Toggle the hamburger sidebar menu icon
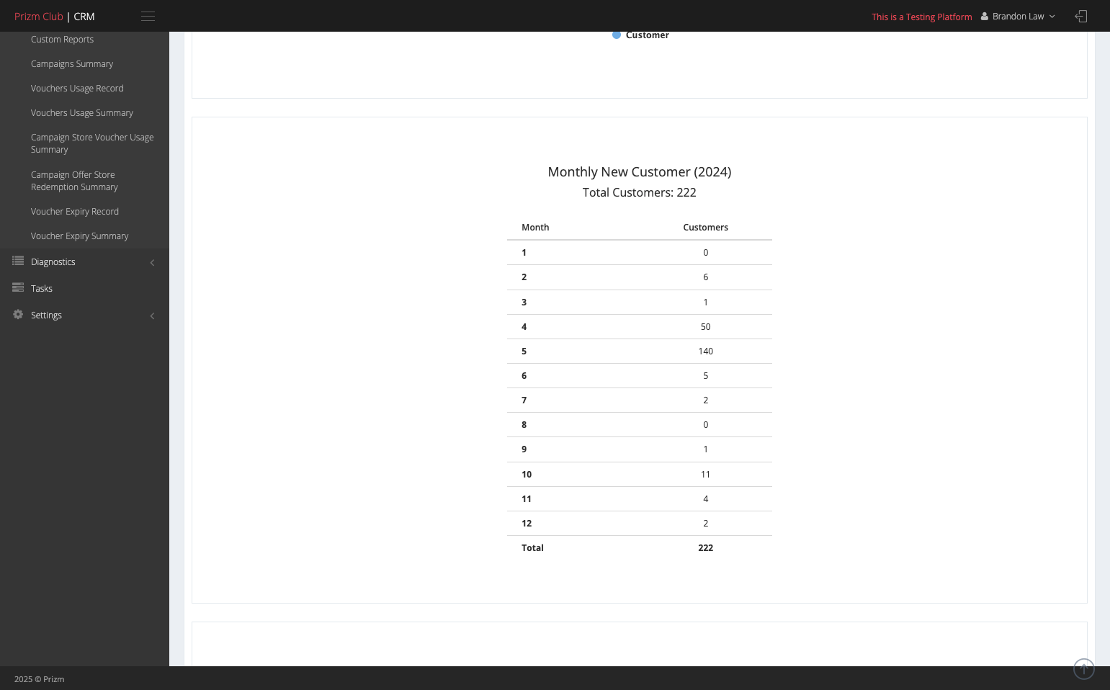1110x690 pixels. (148, 17)
